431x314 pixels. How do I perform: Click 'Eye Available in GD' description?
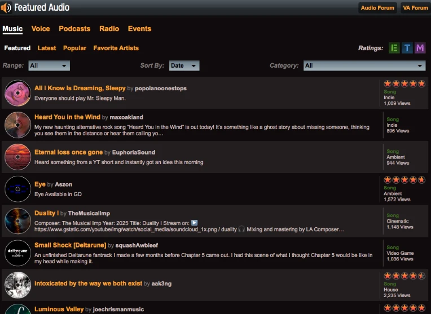point(58,194)
